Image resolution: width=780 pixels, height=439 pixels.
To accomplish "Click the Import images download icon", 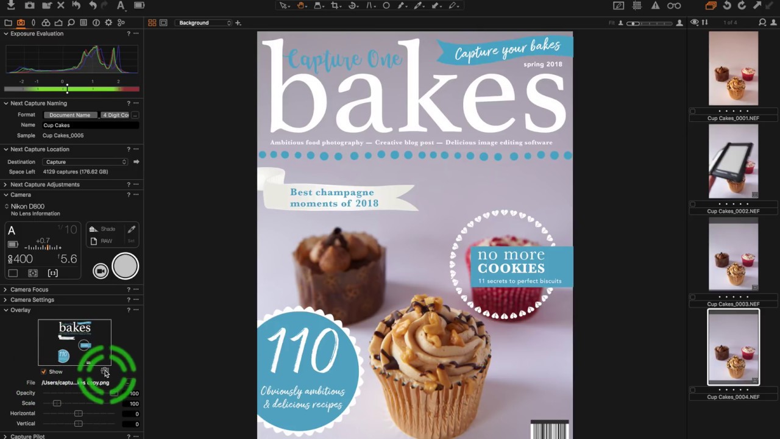I will (11, 5).
